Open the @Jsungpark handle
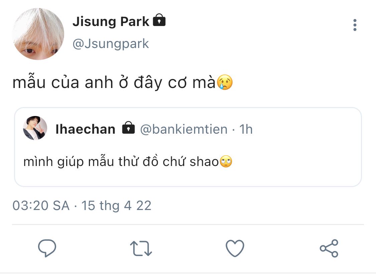The image size is (376, 279). click(111, 44)
